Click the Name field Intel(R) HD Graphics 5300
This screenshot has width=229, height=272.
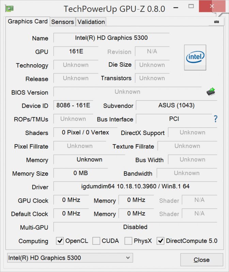pos(111,38)
